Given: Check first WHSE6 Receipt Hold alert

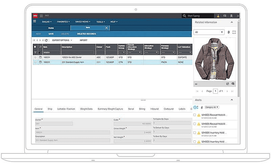Looking at the screenshot, I should tap(194, 115).
